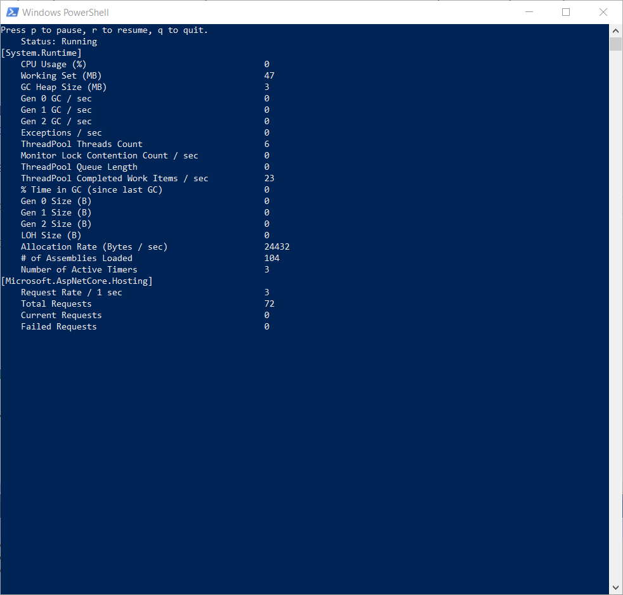This screenshot has height=595, width=623.
Task: Click the 'Gen 0 GC / sec' label
Action: tap(56, 98)
